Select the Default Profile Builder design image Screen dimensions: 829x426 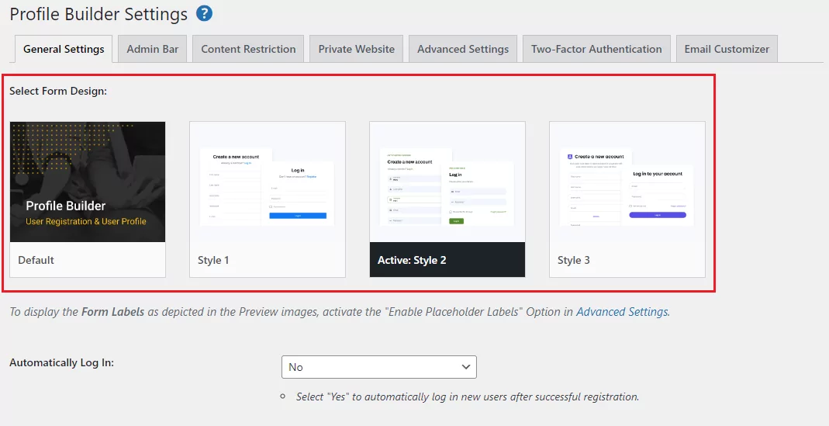click(88, 182)
